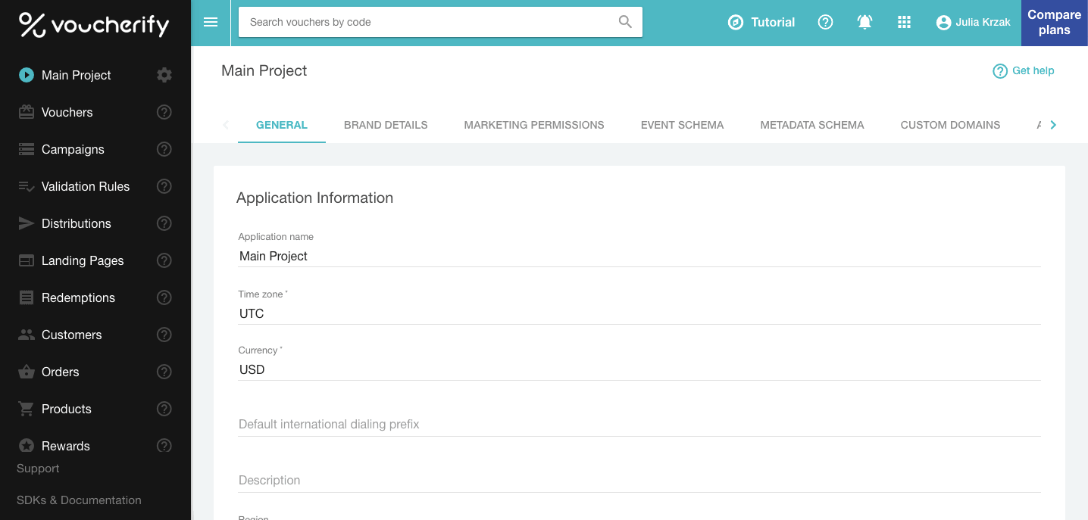Viewport: 1088px width, 520px height.
Task: Click the Customers people icon
Action: click(27, 335)
